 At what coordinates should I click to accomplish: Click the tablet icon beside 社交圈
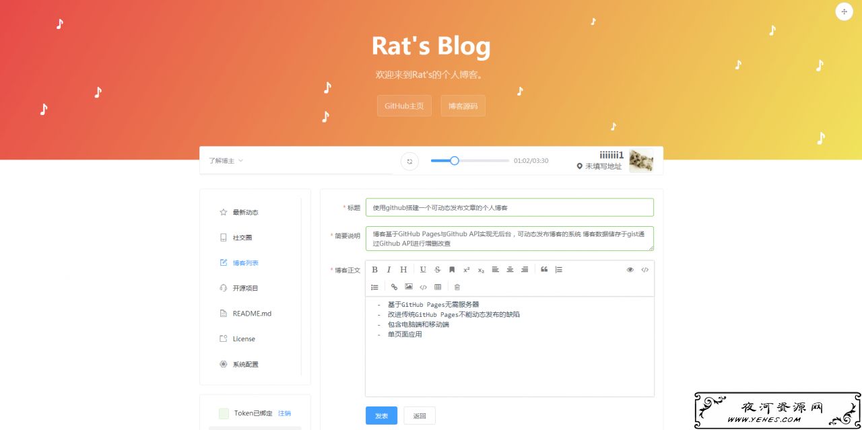tap(223, 238)
